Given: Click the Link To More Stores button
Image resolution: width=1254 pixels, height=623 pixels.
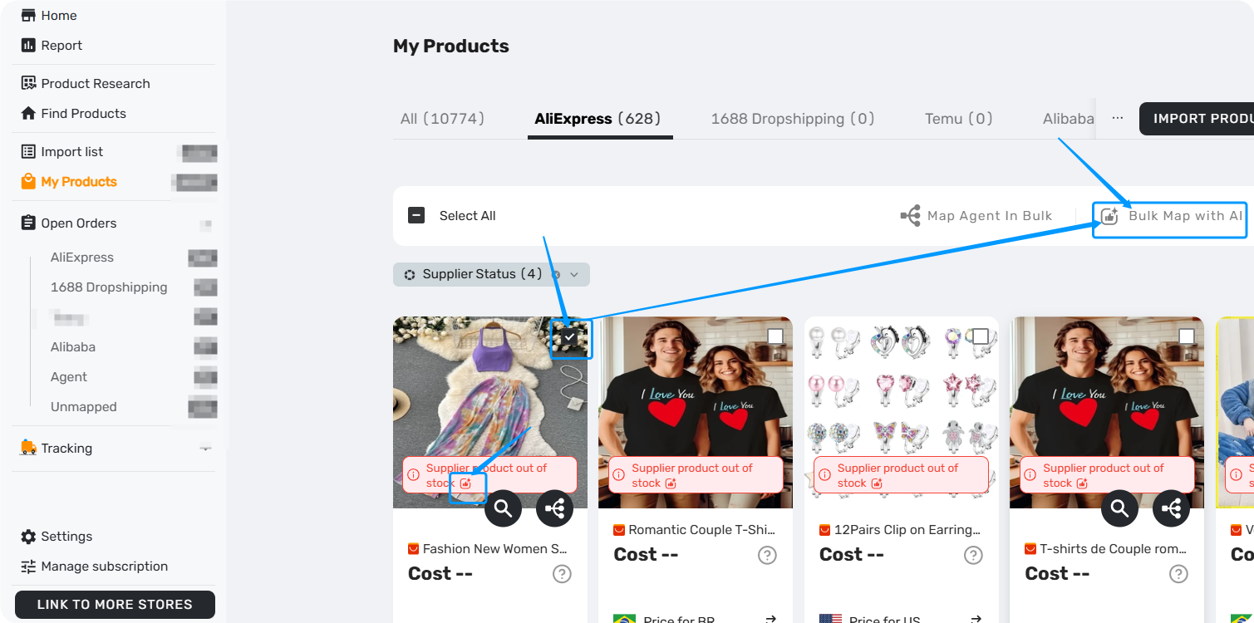Looking at the screenshot, I should tap(115, 605).
